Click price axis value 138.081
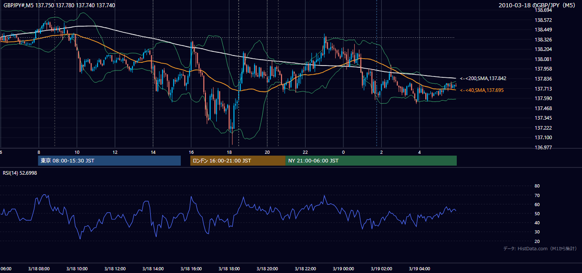The image size is (582, 273). click(x=543, y=59)
